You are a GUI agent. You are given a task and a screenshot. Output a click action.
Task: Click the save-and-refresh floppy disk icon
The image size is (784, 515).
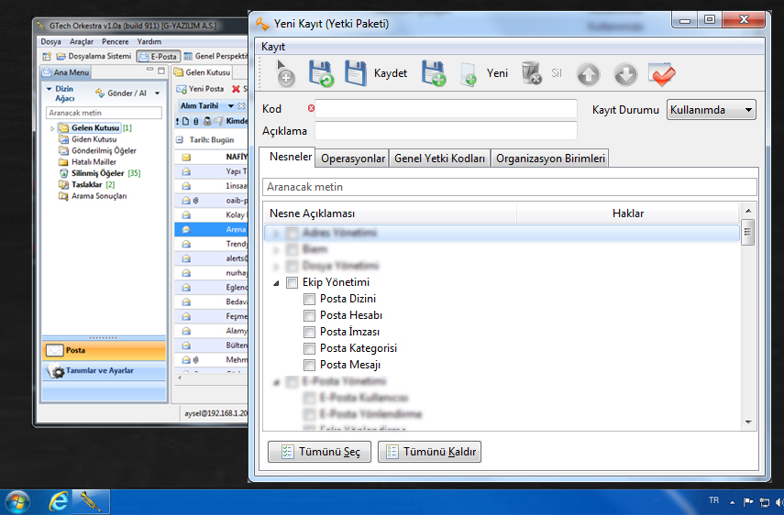(x=321, y=73)
